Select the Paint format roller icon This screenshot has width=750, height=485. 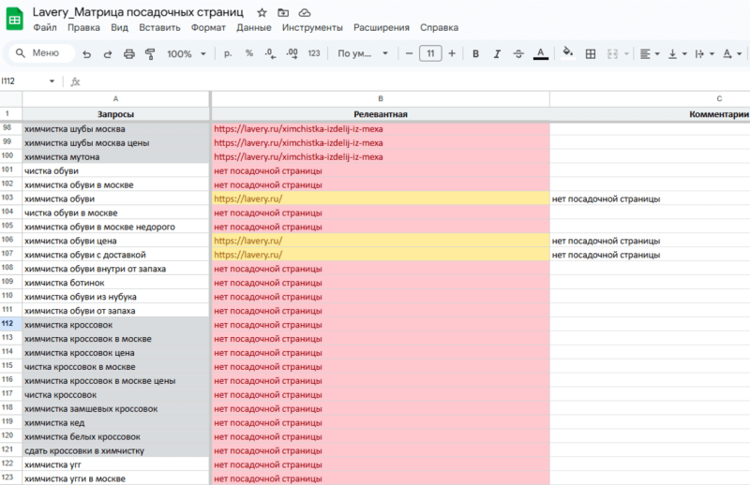[x=149, y=53]
